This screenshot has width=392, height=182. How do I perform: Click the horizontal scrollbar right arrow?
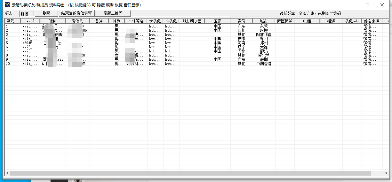pyautogui.click(x=387, y=173)
